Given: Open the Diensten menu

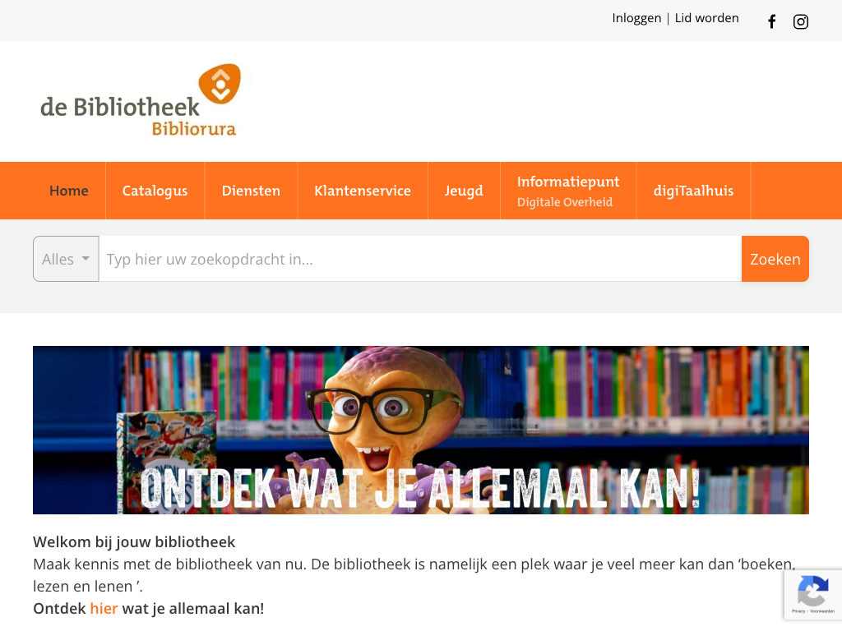Looking at the screenshot, I should click(x=251, y=191).
